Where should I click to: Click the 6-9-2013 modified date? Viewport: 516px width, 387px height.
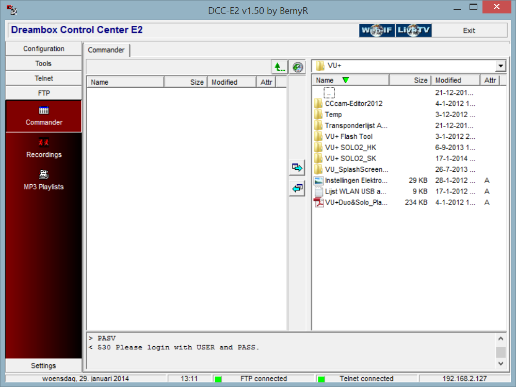[x=455, y=148]
